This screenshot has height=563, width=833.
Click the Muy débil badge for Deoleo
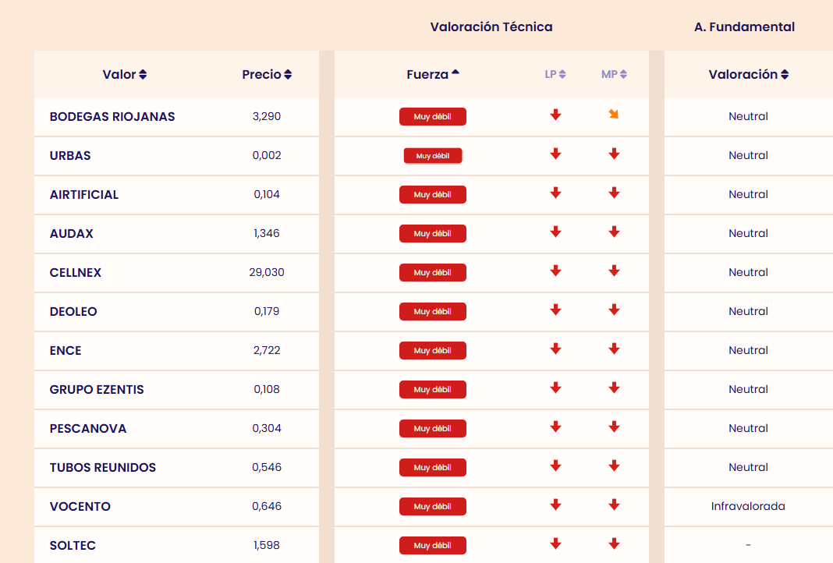[433, 312]
